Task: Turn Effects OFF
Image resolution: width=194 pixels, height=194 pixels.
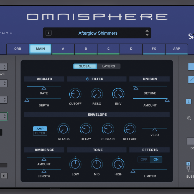Action: point(144,159)
